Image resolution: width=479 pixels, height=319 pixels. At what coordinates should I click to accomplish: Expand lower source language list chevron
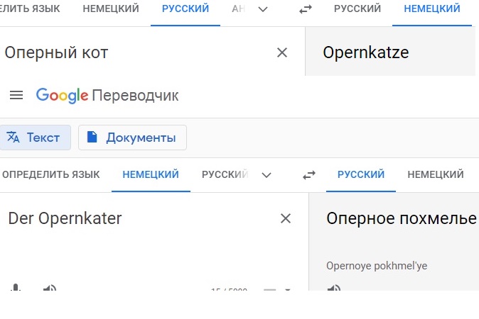[x=267, y=175]
